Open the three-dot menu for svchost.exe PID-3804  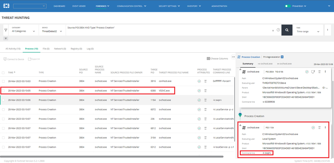(325, 71)
